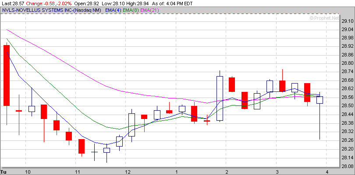Image resolution: width=355 pixels, height=175 pixels.
Task: Click the 3 hour label on time axis
Action: 277,172
